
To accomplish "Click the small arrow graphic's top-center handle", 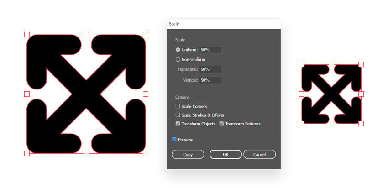I will click(x=331, y=64).
